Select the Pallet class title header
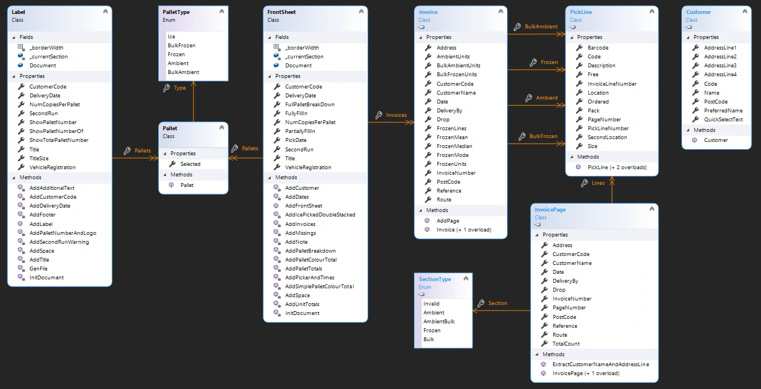This screenshot has height=389, width=761. coord(170,129)
